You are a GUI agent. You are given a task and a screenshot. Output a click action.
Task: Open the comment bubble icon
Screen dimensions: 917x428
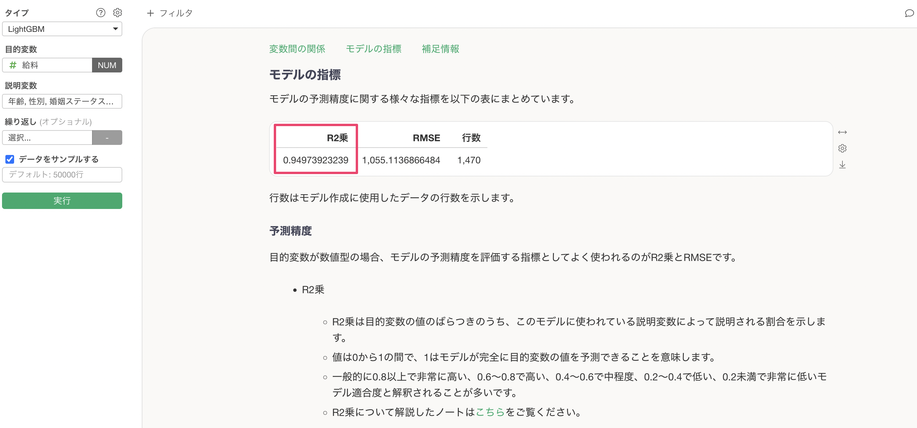[909, 13]
